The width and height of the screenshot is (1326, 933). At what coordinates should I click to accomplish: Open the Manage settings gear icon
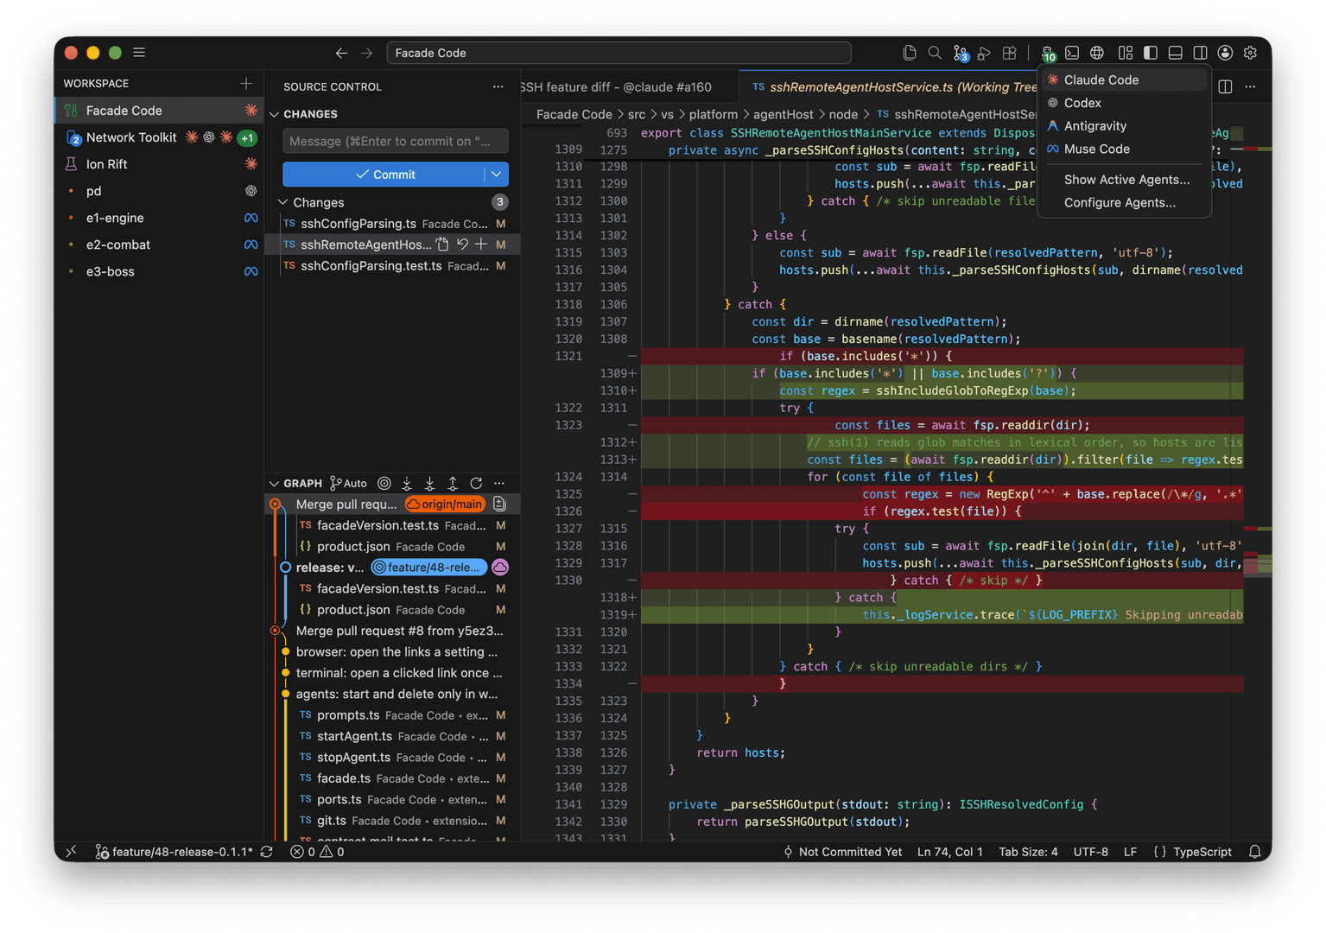click(1250, 53)
